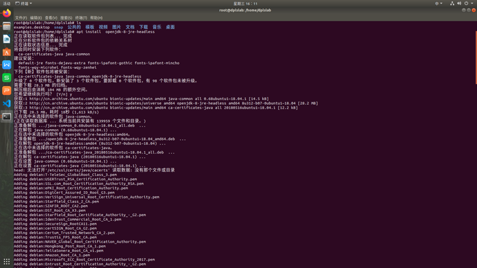Expand the system menu arrow beside power icon

[x=472, y=3]
